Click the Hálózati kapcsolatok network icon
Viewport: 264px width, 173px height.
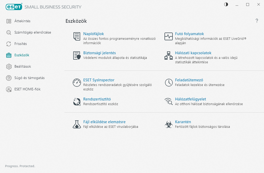[169, 56]
